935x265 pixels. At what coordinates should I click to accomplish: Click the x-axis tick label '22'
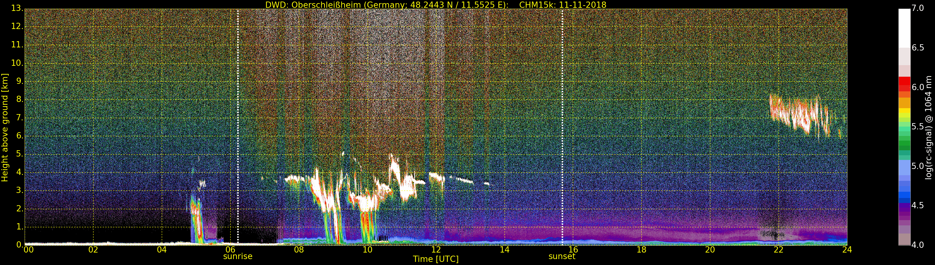(x=779, y=250)
